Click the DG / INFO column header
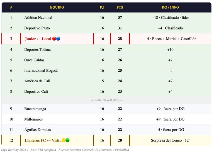 (170, 8)
